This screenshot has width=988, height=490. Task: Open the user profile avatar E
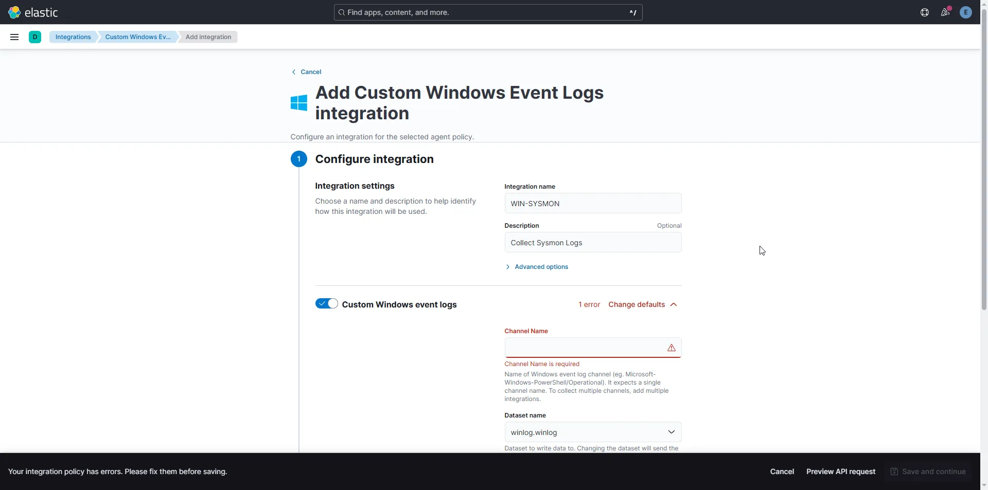coord(965,12)
